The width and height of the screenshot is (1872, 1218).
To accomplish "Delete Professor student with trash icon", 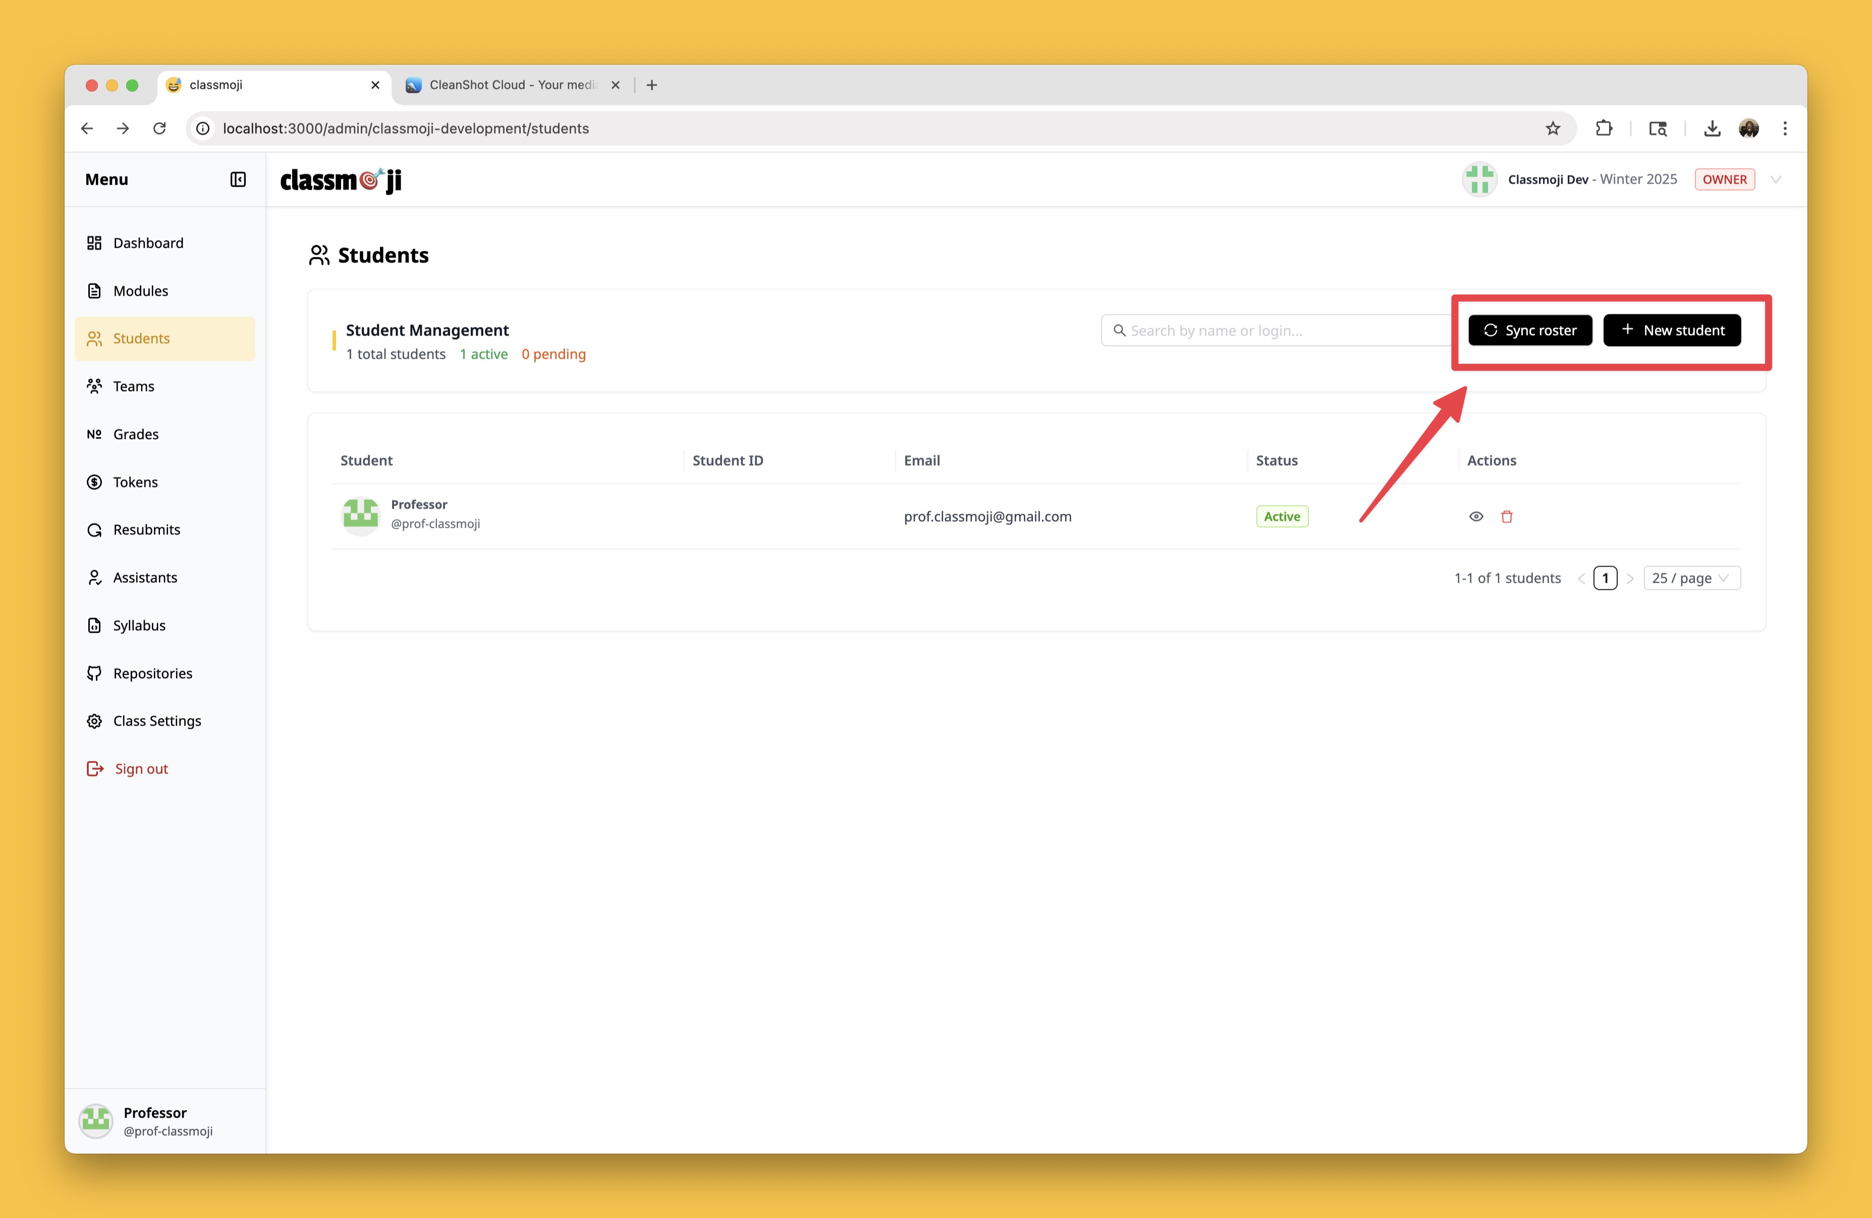I will pos(1507,517).
